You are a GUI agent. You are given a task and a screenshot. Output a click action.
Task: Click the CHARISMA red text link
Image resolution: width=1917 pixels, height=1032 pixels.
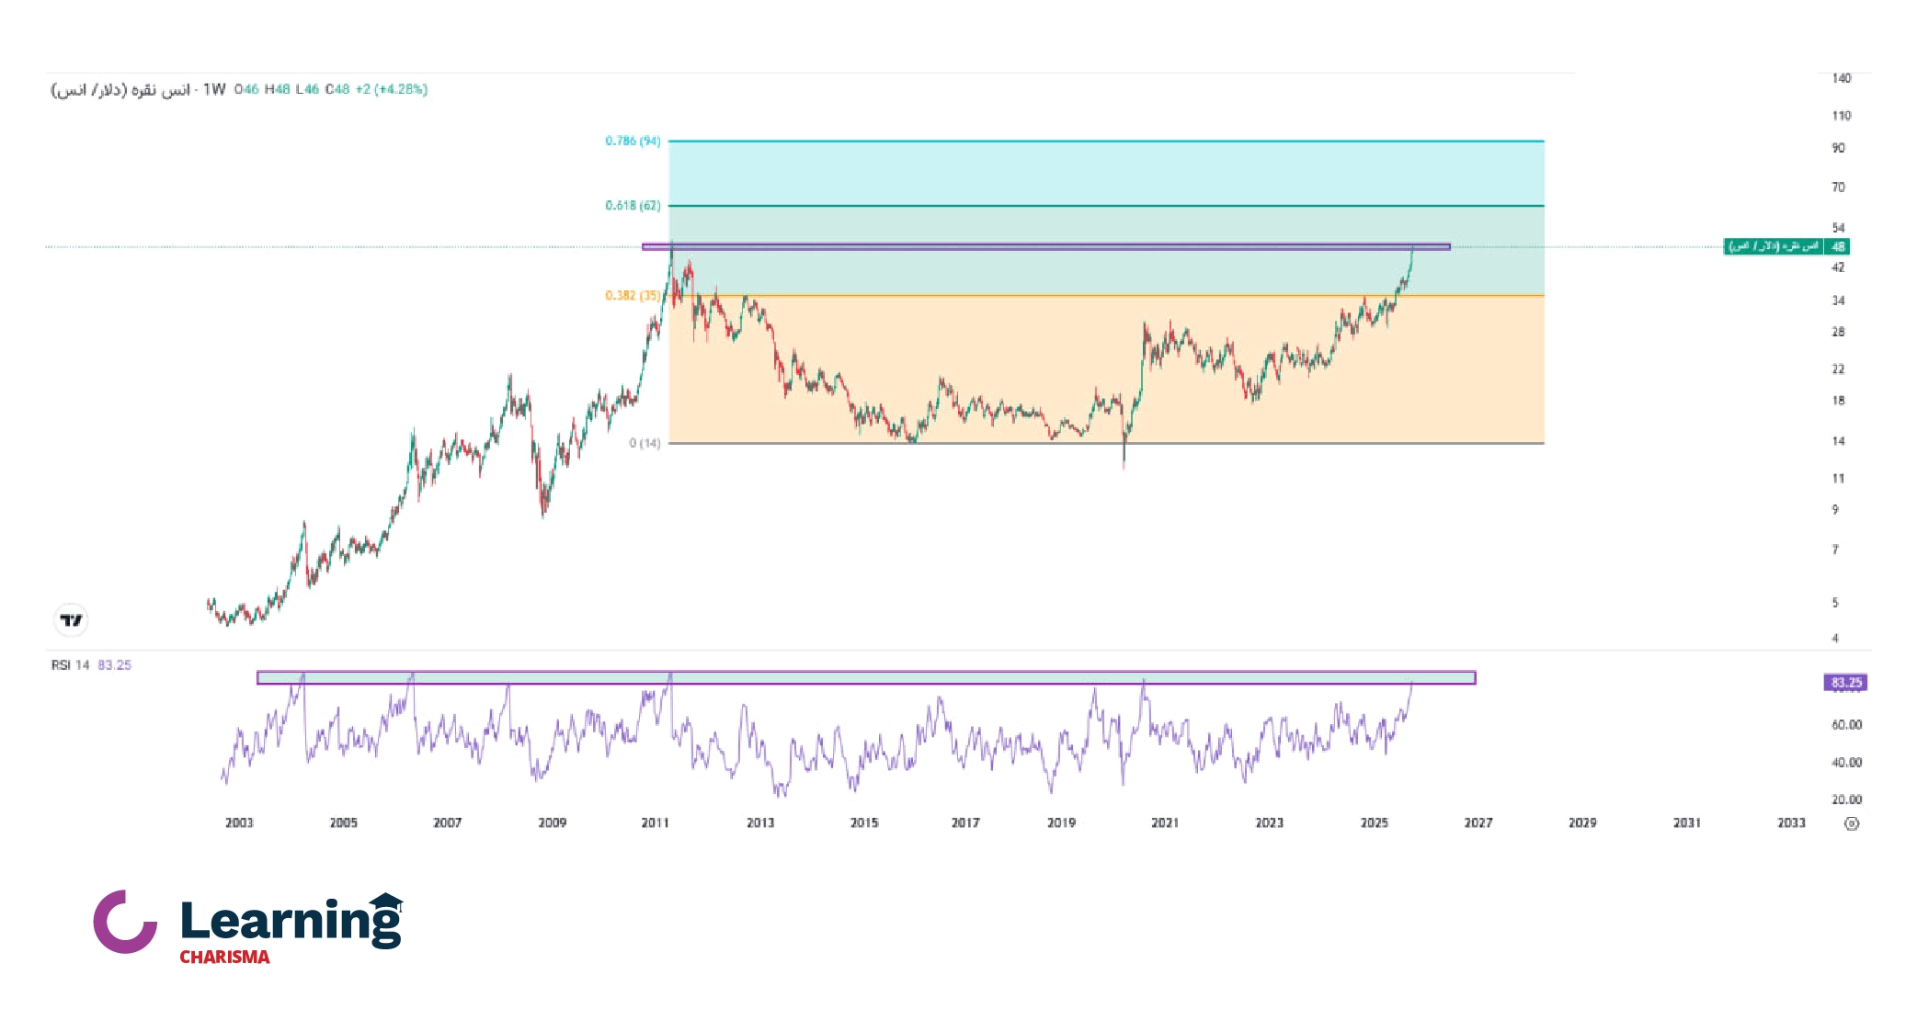(224, 957)
